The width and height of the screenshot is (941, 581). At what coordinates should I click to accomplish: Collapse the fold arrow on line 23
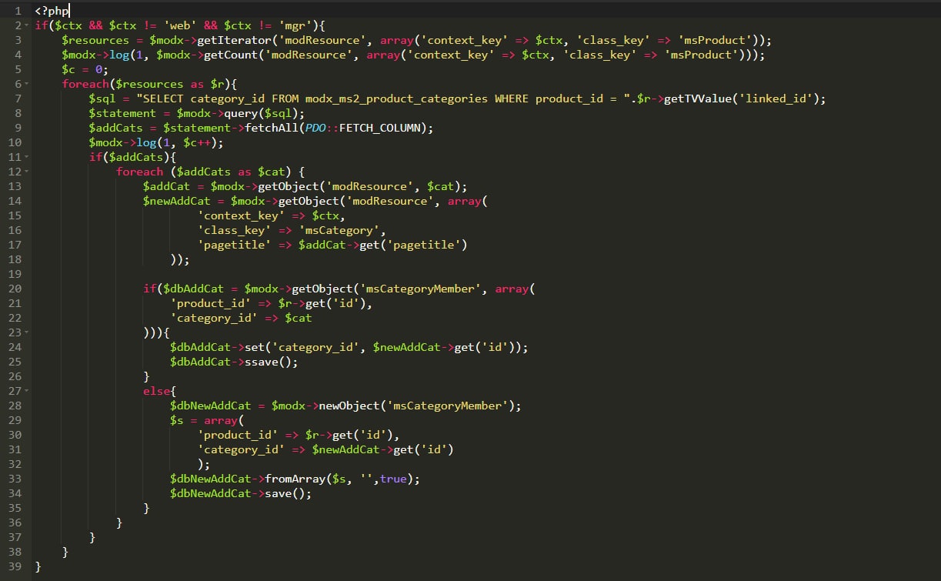[26, 332]
